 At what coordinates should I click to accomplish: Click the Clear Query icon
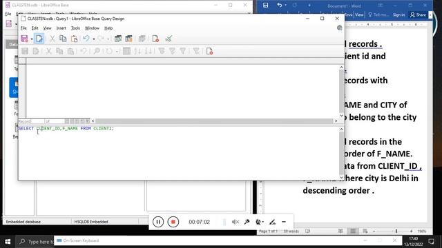point(129,39)
